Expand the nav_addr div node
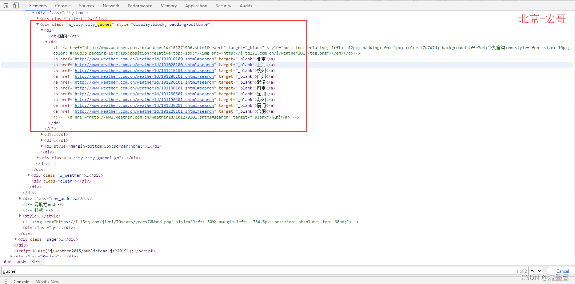Screen dimensions: 575x284 tap(20, 199)
